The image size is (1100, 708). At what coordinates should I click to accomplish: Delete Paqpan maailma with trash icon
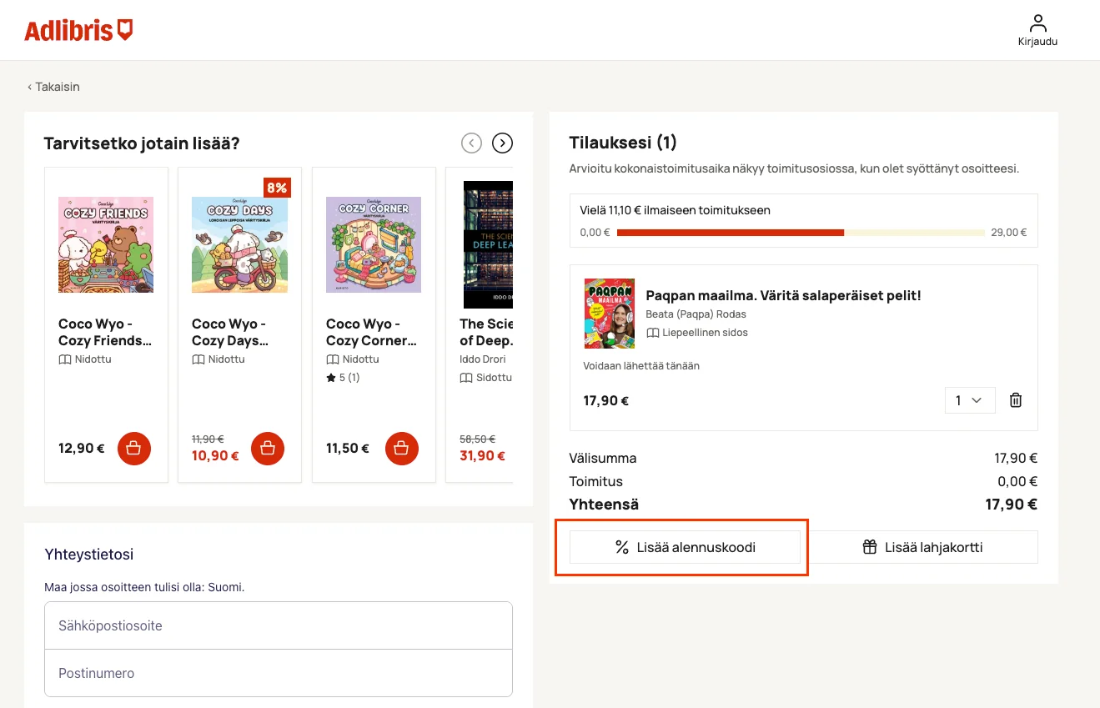point(1016,400)
